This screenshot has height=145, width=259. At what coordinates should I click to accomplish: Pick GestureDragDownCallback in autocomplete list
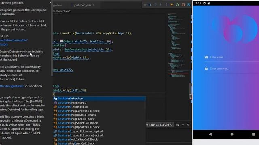pos(100,115)
